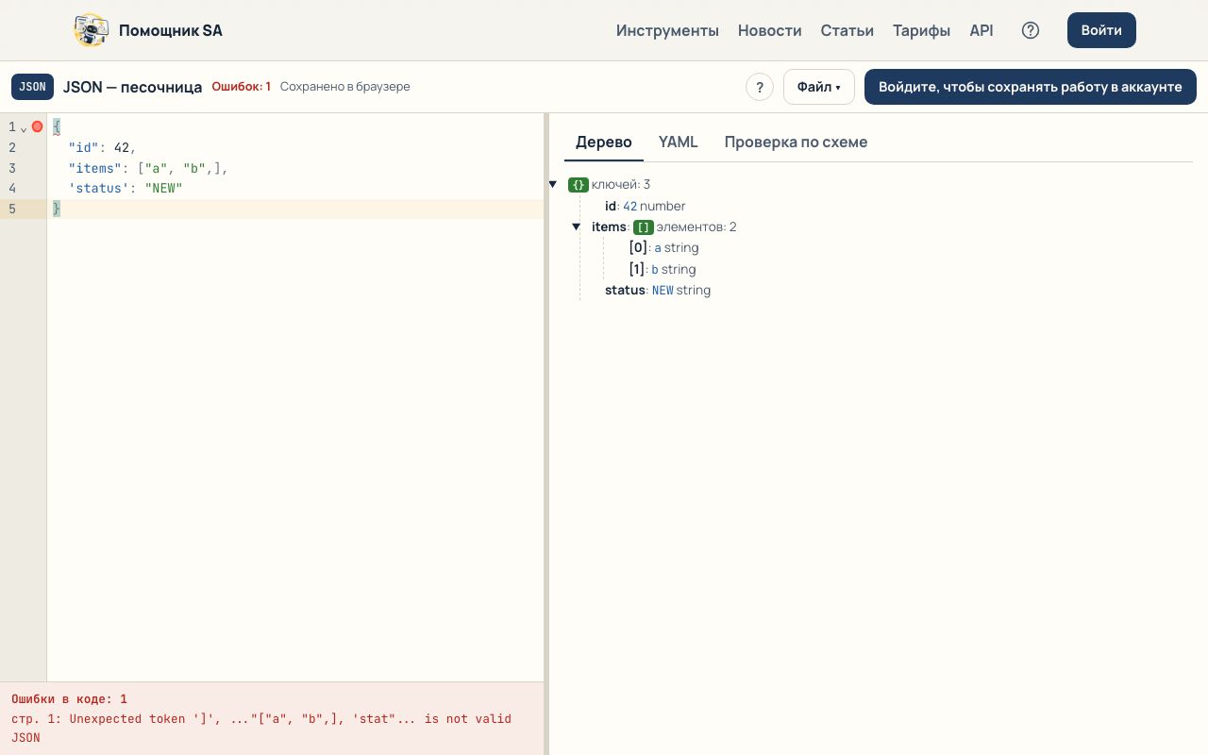
Task: Open Инструменты in the navigation
Action: pos(667,30)
